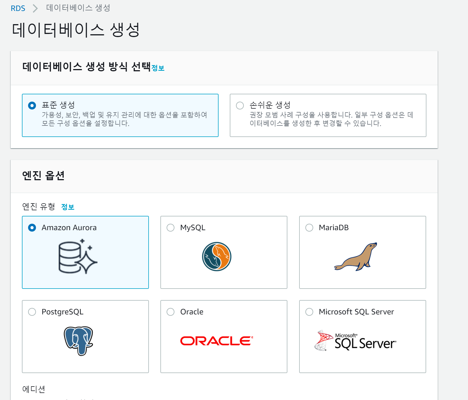This screenshot has height=400, width=468.
Task: Choose the Amazon Aurora engine radio button
Action: pyautogui.click(x=32, y=228)
